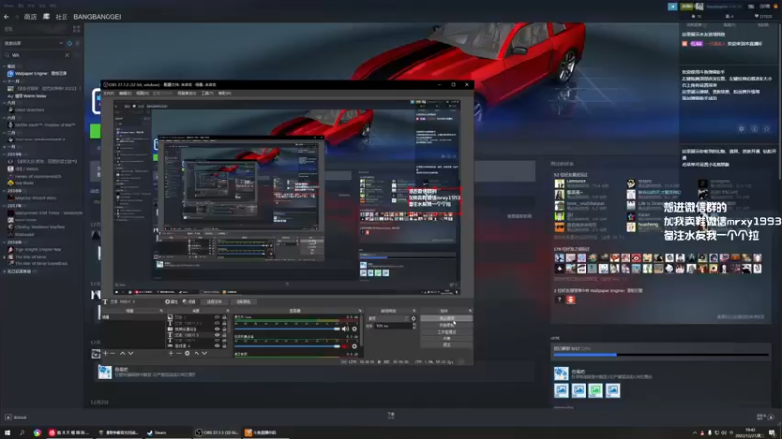Viewport: 782px width, 439px height.
Task: Toggle visibility of selected 文本 source in OBS
Action: [217, 335]
